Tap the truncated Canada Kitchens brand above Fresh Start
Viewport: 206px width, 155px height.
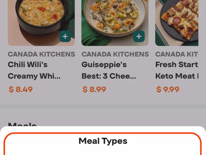tap(177, 54)
